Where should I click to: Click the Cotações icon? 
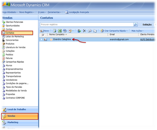tap(4, 51)
